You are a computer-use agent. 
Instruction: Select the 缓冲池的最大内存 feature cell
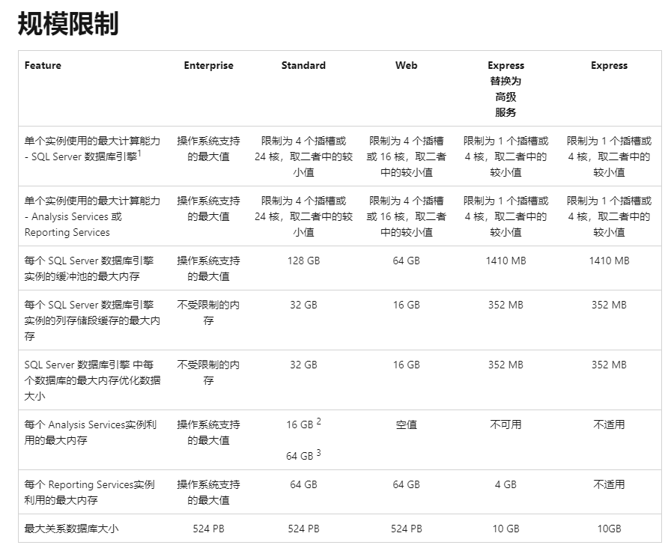coord(89,268)
